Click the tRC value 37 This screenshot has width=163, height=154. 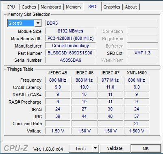click(137, 116)
